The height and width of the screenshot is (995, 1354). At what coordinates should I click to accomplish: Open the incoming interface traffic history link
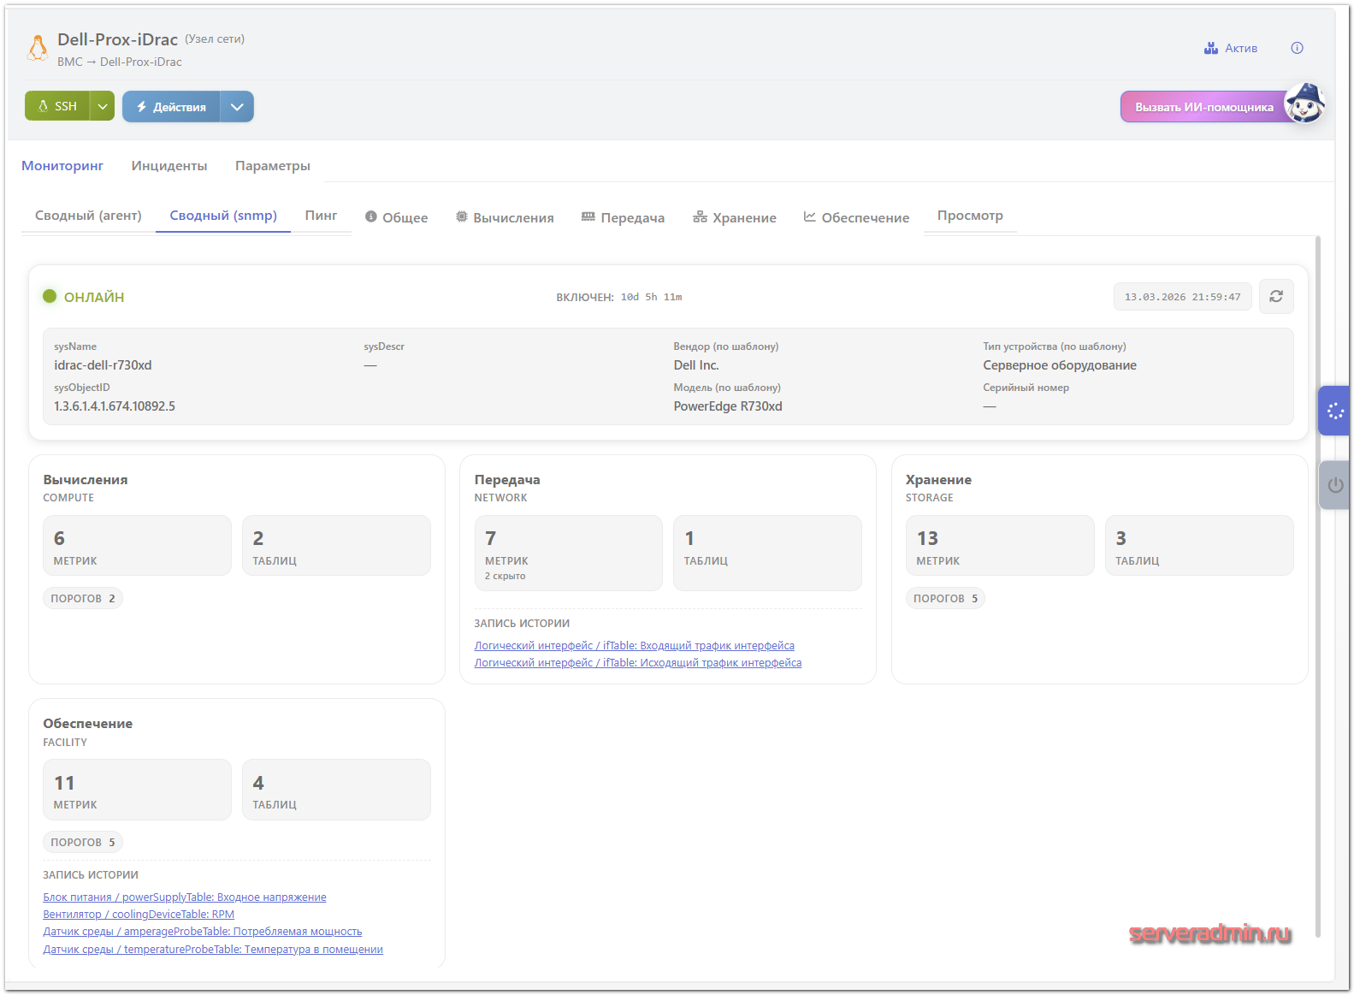pyautogui.click(x=634, y=646)
